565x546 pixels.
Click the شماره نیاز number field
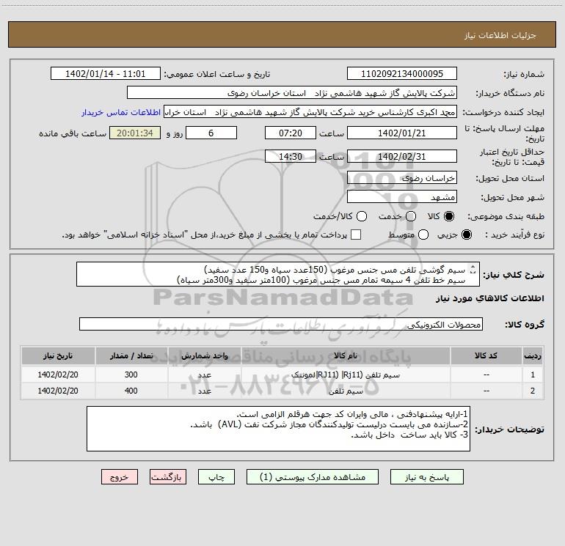click(x=401, y=74)
